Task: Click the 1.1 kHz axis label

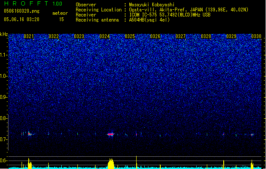Action: pos(4,55)
